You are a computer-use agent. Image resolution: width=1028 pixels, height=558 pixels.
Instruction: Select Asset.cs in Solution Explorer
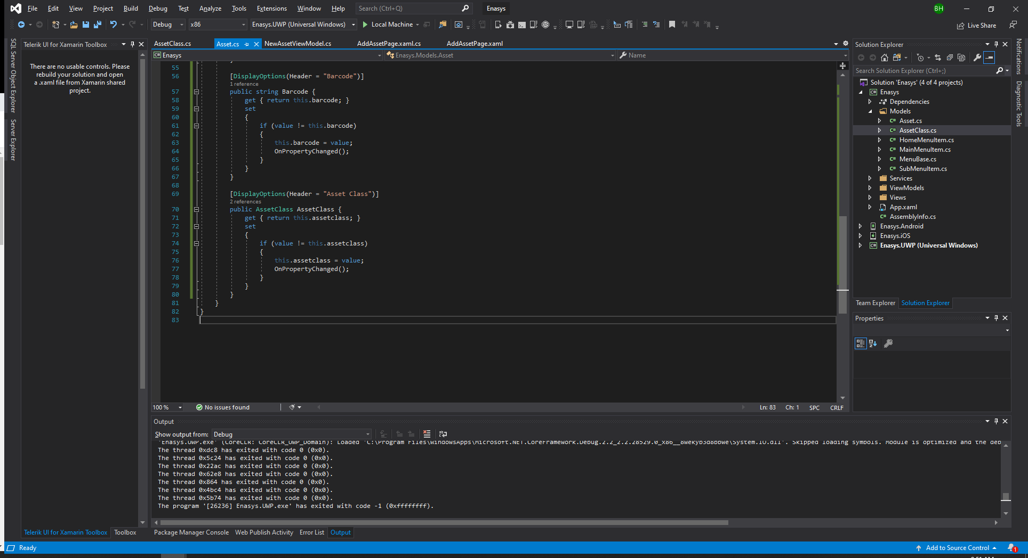(x=910, y=121)
